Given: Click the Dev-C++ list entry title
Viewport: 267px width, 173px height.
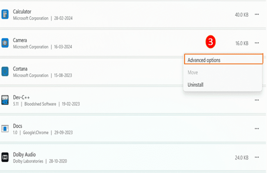Looking at the screenshot, I should 21,97.
